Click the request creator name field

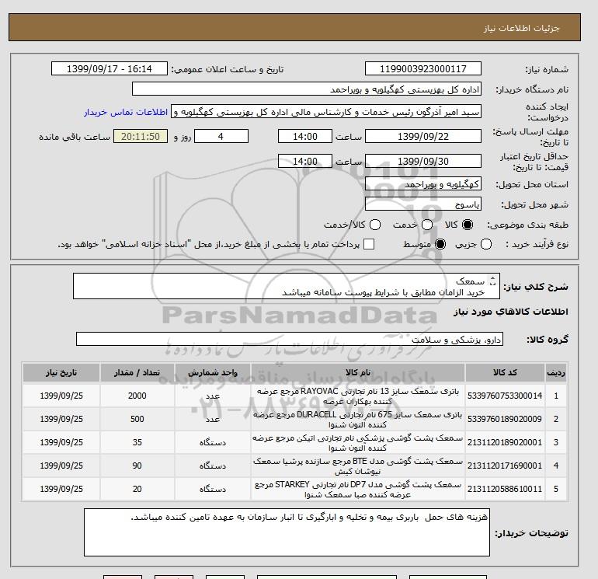(326, 112)
